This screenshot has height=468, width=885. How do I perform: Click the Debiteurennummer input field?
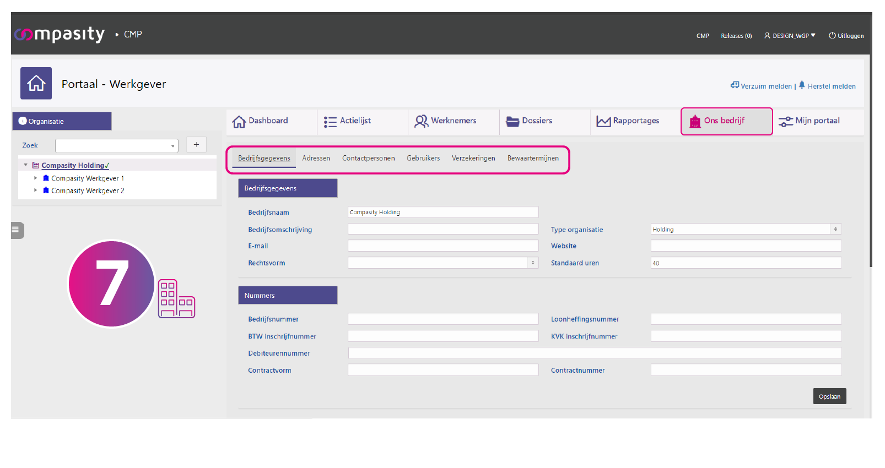point(595,353)
